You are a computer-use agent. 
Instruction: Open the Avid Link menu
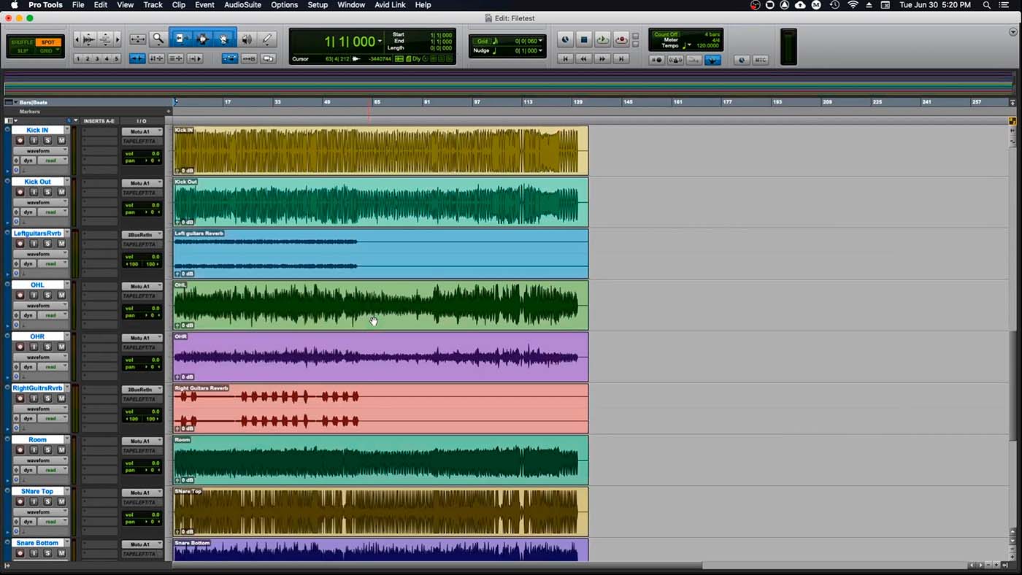(390, 5)
